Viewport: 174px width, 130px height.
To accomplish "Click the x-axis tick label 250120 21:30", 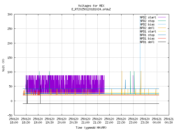I will pyautogui.click(x=97, y=121).
